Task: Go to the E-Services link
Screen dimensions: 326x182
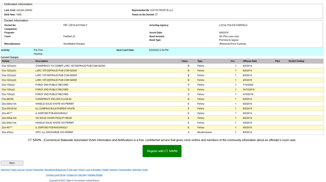Action: pyautogui.click(x=72, y=170)
